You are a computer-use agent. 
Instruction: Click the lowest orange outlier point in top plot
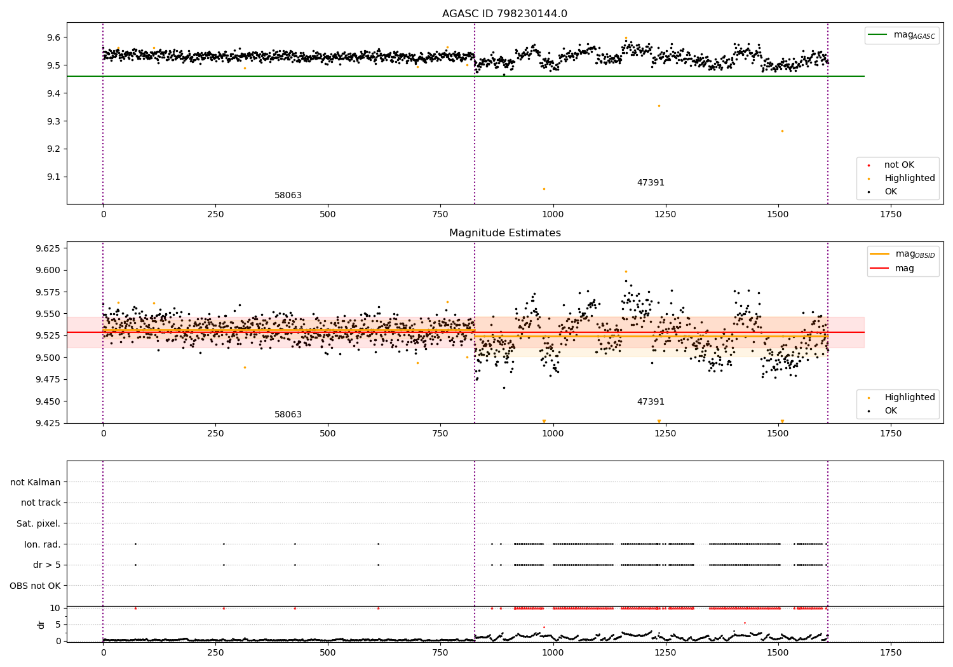pyautogui.click(x=544, y=189)
